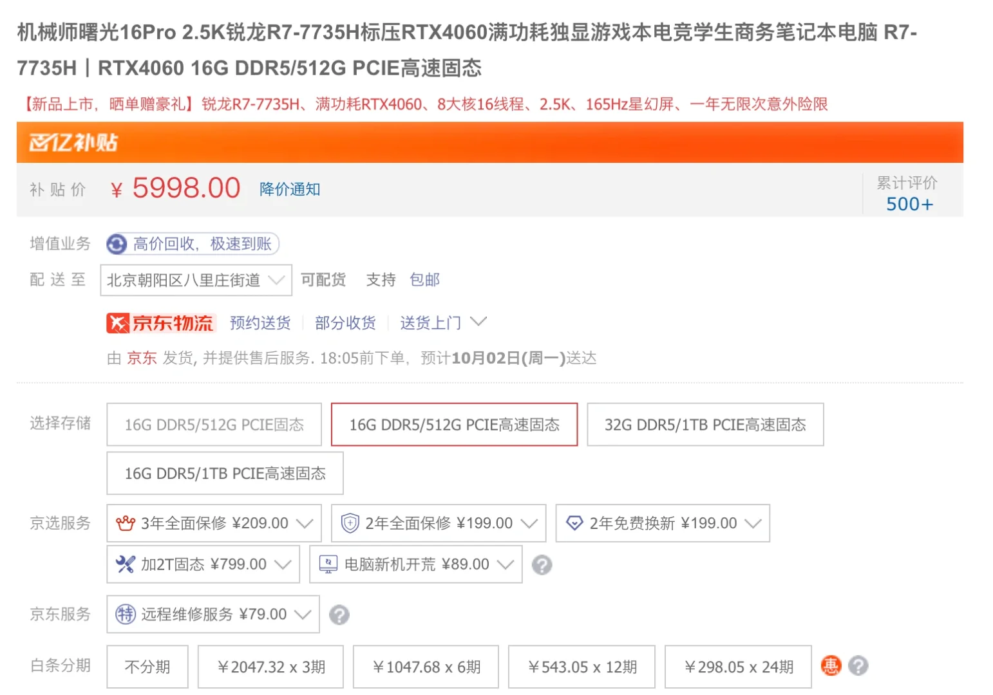993x695 pixels.
Task: Choose ¥543.05 x 12期 installment plan
Action: point(582,667)
